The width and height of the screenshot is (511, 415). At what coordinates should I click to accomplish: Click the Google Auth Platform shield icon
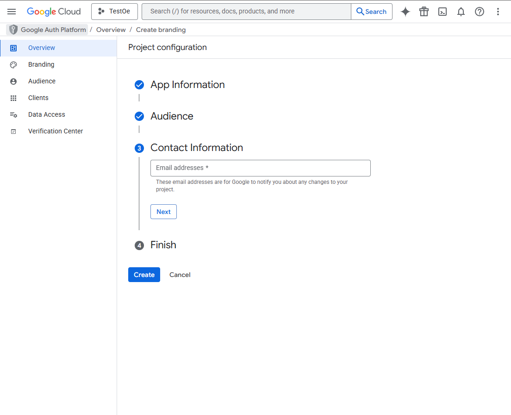[x=13, y=30]
